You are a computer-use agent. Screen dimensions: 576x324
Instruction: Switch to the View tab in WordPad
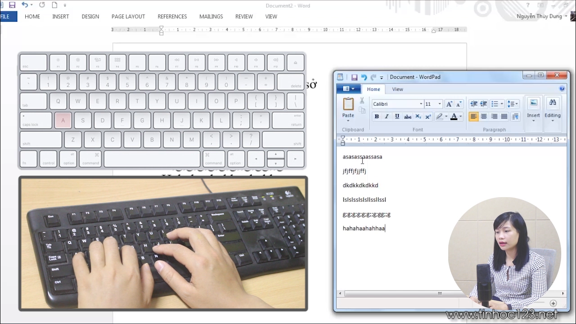[x=397, y=89]
